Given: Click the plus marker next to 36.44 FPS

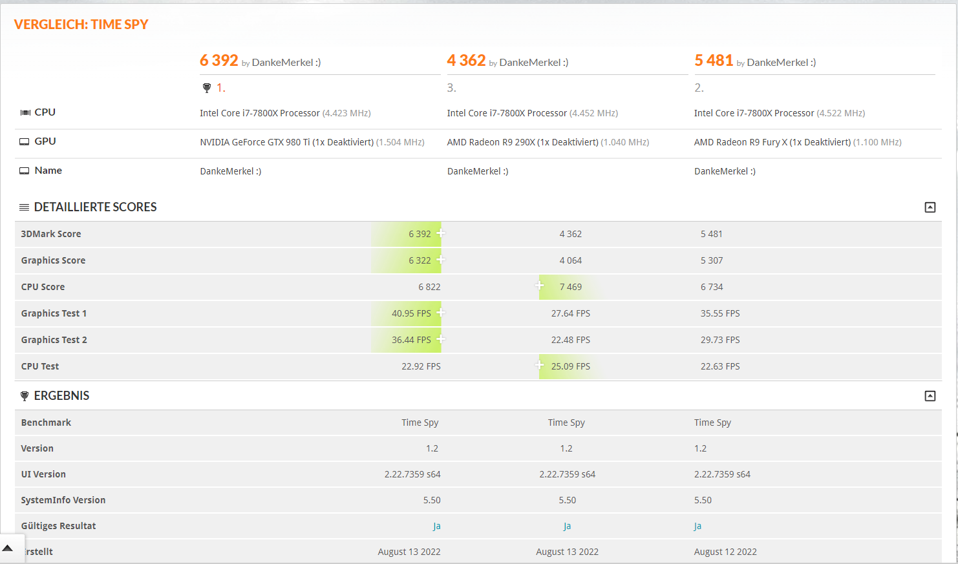Looking at the screenshot, I should [x=440, y=339].
